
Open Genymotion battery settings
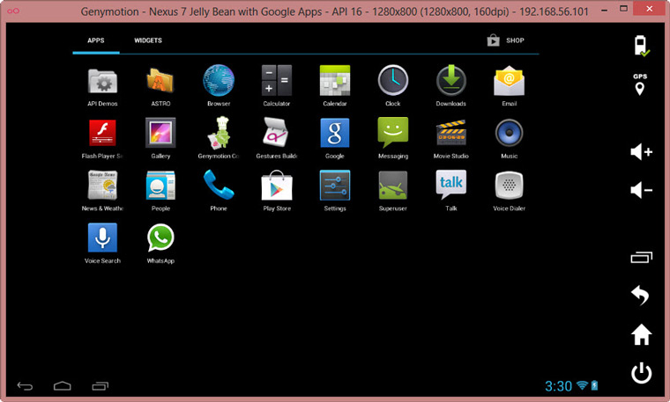click(641, 46)
